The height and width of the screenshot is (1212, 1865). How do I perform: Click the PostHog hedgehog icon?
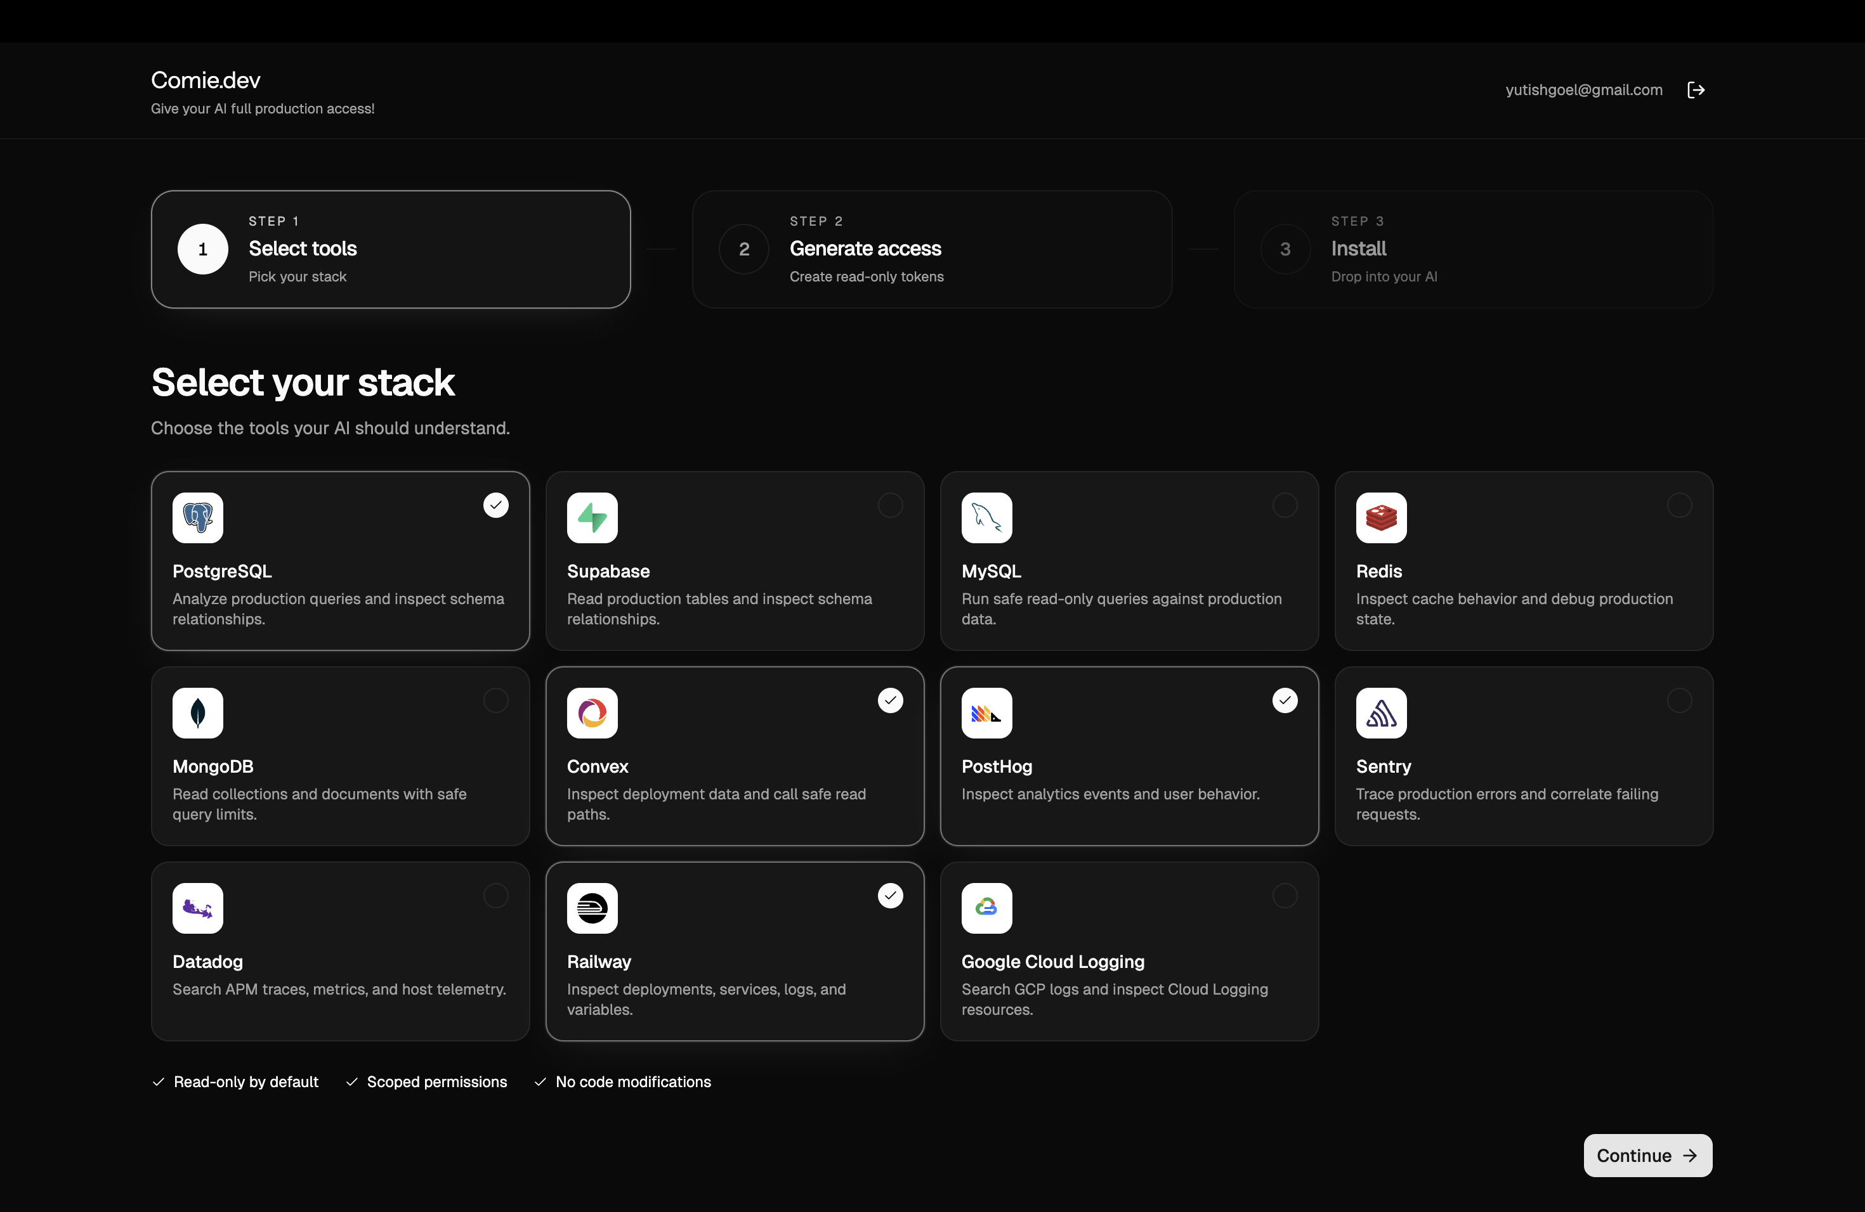[x=986, y=713]
